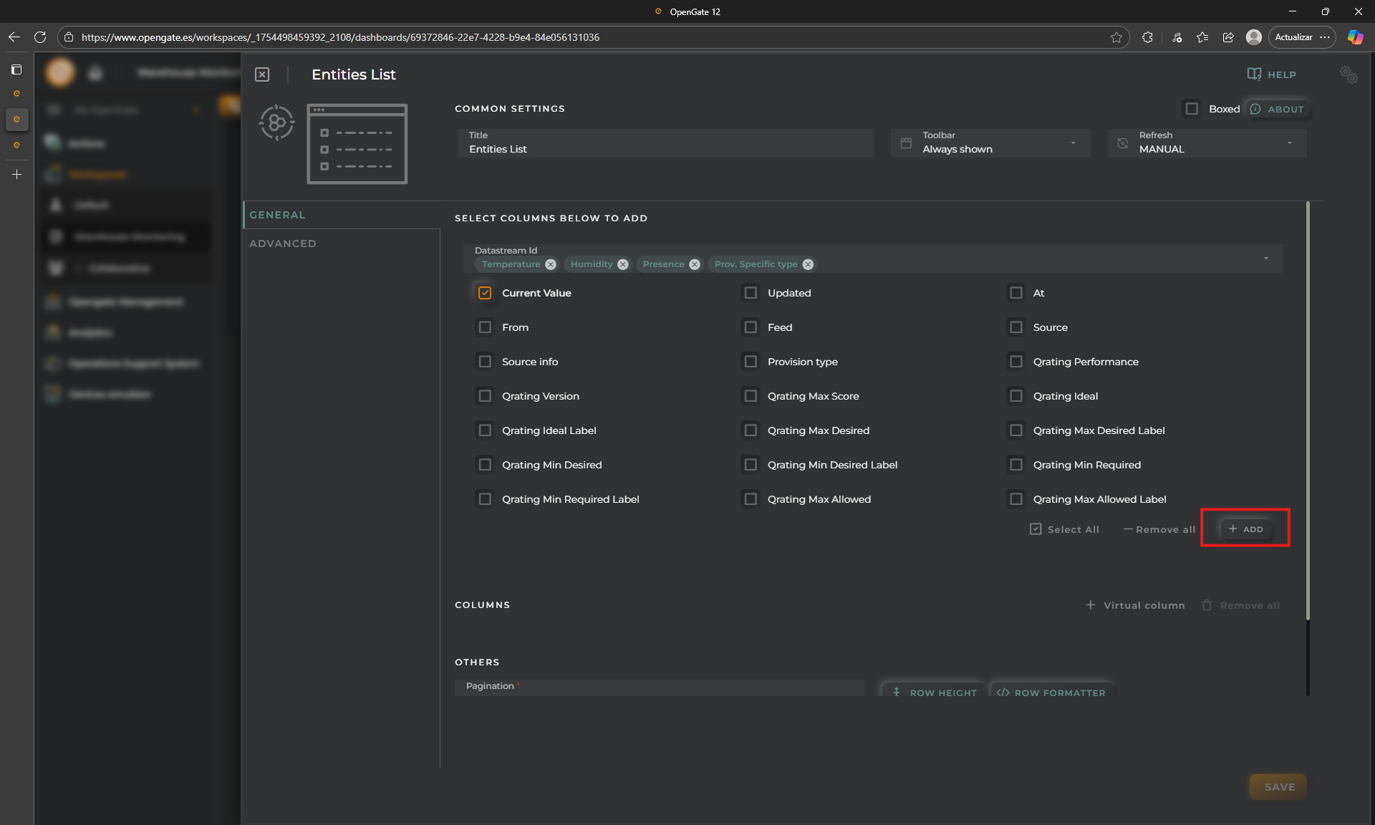The image size is (1375, 825).
Task: Click the ABOUT info button
Action: pos(1278,109)
